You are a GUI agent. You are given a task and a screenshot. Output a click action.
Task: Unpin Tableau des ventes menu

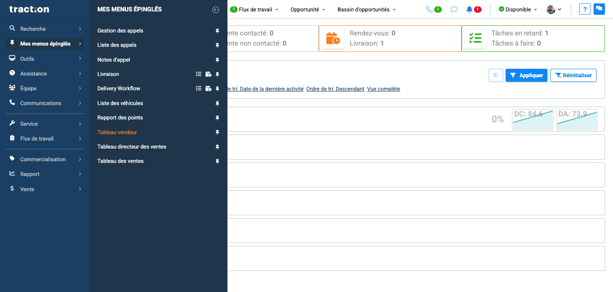[217, 161]
